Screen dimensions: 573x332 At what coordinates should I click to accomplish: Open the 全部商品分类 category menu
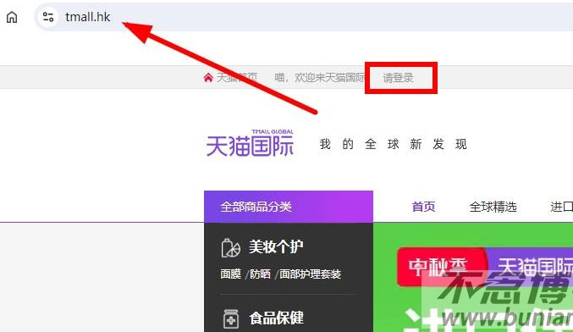tap(289, 207)
